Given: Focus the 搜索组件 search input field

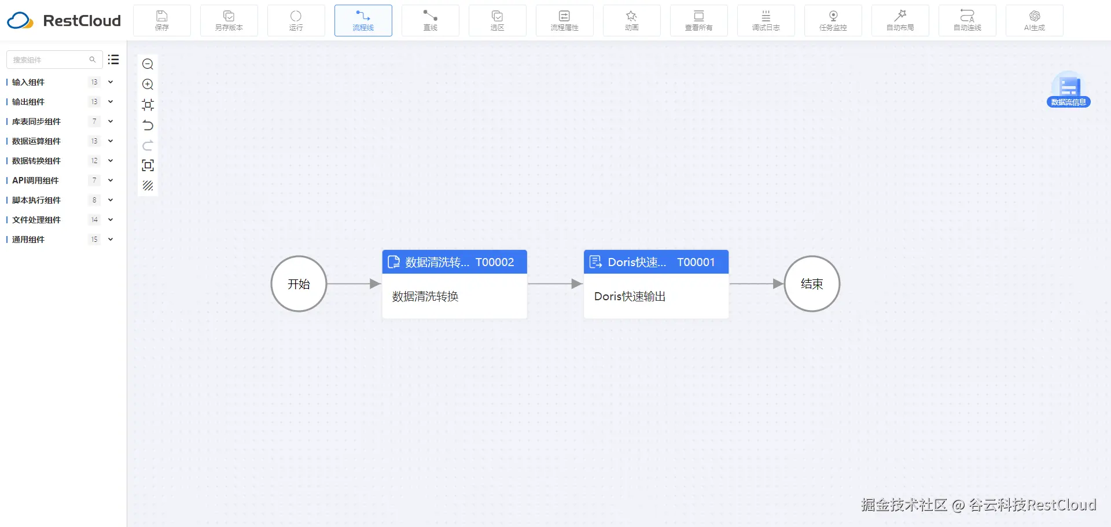Looking at the screenshot, I should click(54, 60).
